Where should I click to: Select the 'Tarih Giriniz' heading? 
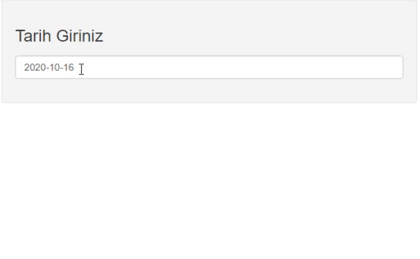tap(59, 36)
